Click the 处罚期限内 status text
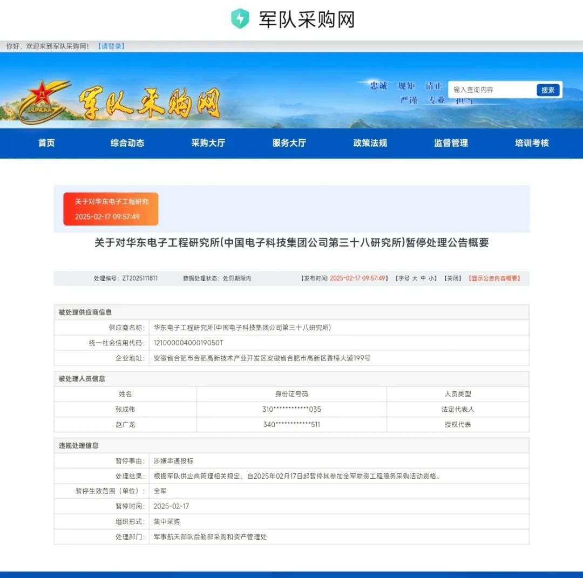This screenshot has height=578, width=583. pos(237,278)
